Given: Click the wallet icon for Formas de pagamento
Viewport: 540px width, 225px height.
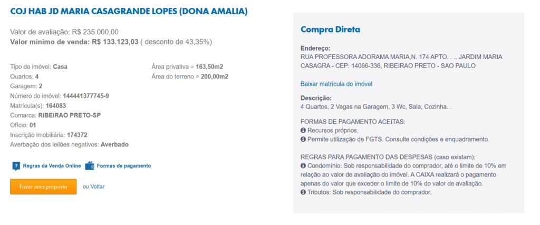Looking at the screenshot, I should point(90,166).
